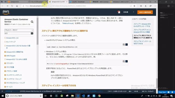
Task: Open the Web of trust link
Action: pyautogui.click(x=68, y=23)
